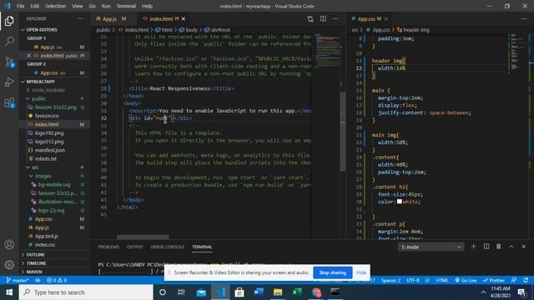Open notifications bell in status bar
The height and width of the screenshot is (300, 534).
(526, 280)
